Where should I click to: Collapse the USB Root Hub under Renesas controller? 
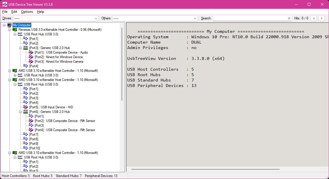click(15, 34)
